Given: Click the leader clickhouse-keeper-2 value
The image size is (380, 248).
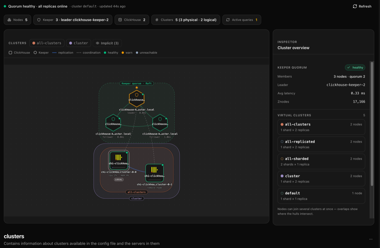Looking at the screenshot, I should click(345, 85).
